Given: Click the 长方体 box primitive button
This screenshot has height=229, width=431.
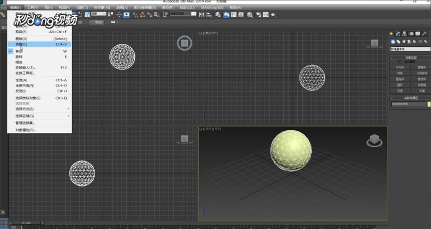Looking at the screenshot, I should [x=400, y=67].
